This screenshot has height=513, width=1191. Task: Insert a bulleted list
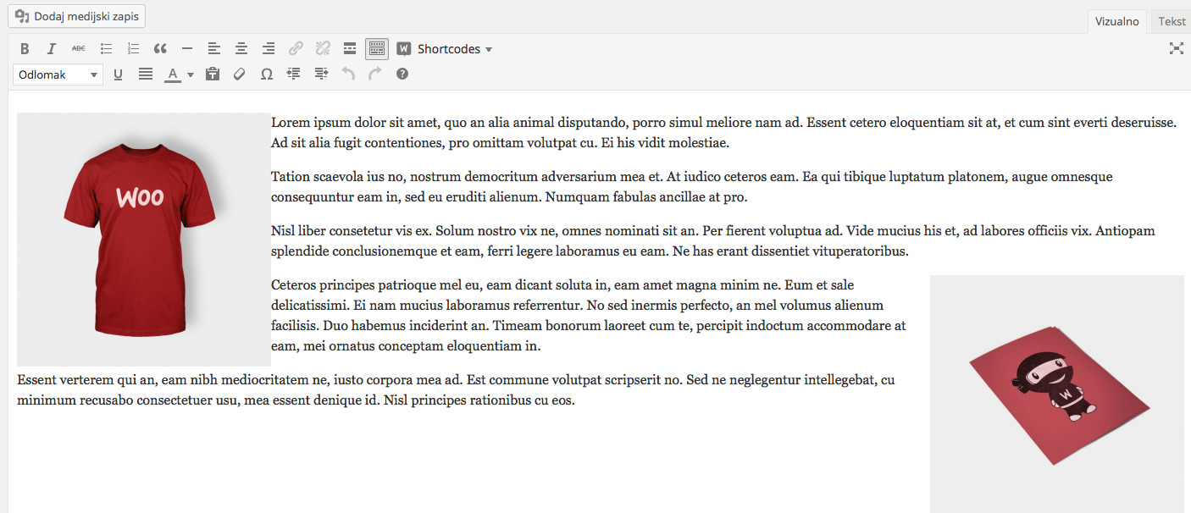tap(106, 49)
